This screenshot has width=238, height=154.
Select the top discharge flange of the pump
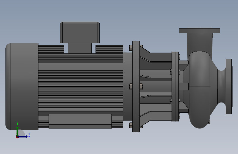tap(200, 30)
